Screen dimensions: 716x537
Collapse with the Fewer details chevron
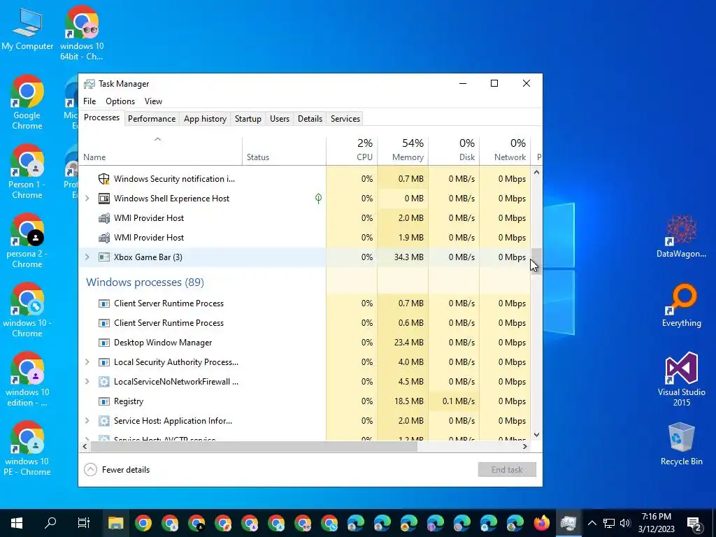[90, 470]
